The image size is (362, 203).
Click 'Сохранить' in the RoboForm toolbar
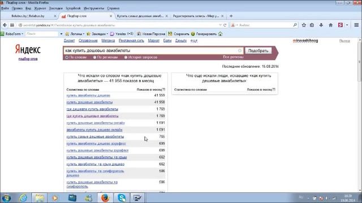[x=179, y=34]
